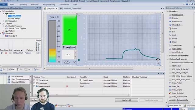195x110 pixels.
Task: Check the Measurement Out1 checkbox
Action: point(34,86)
